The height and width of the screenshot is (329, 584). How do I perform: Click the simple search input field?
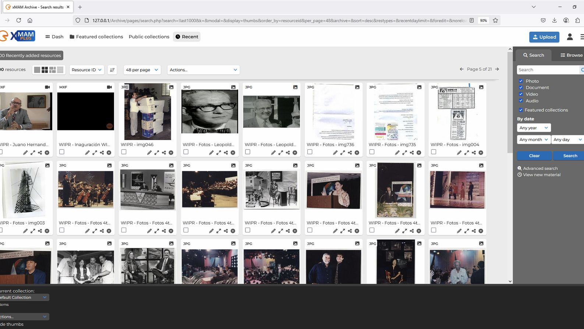pyautogui.click(x=548, y=70)
